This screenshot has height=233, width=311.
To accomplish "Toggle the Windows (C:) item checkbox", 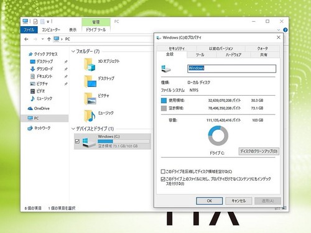I will 77,141.
